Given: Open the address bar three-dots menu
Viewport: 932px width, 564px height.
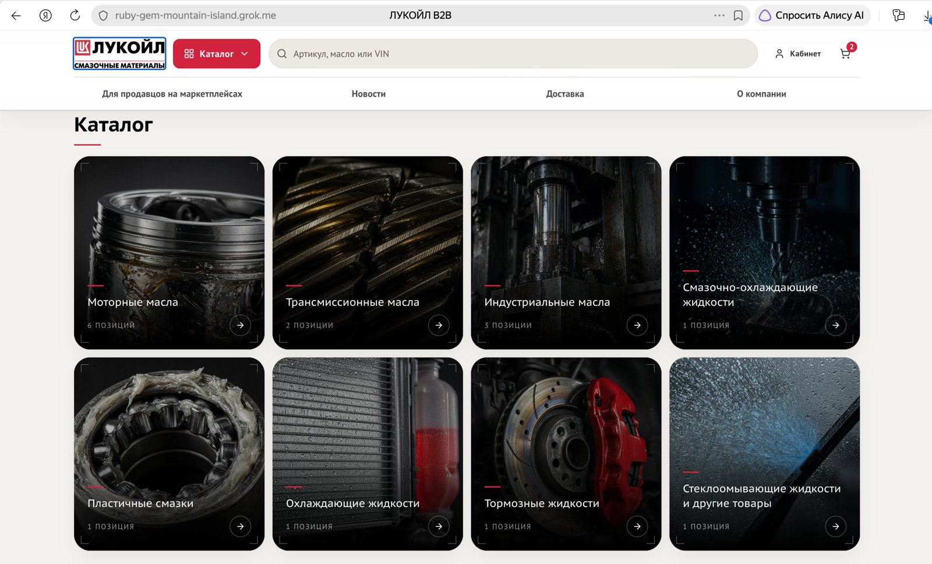Looking at the screenshot, I should (x=719, y=16).
